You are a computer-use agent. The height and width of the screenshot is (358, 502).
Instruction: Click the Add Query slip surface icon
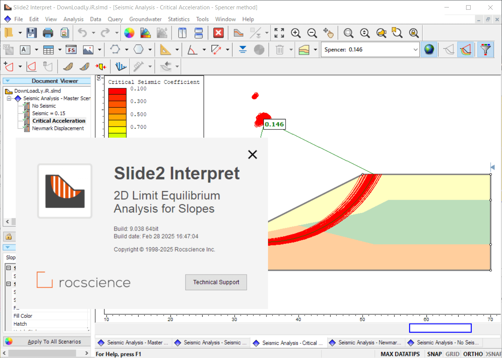coord(9,67)
